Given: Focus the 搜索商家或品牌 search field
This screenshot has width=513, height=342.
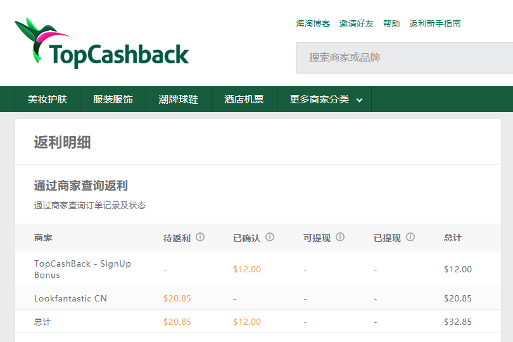Looking at the screenshot, I should pos(404,58).
